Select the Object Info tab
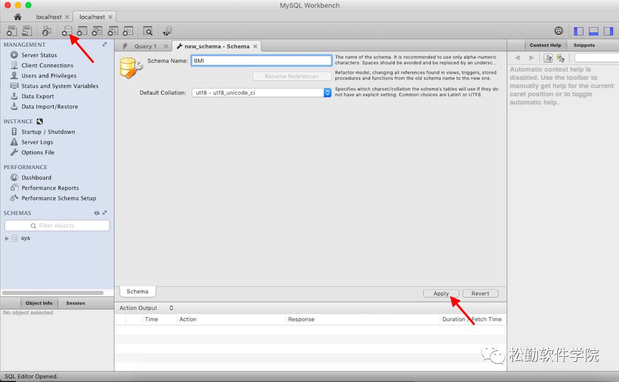 coord(38,303)
